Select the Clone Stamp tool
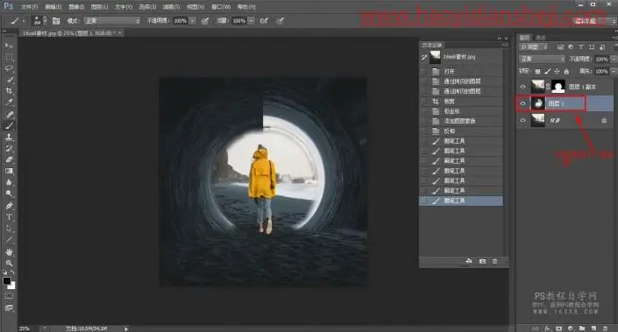The width and height of the screenshot is (618, 332). 9,138
